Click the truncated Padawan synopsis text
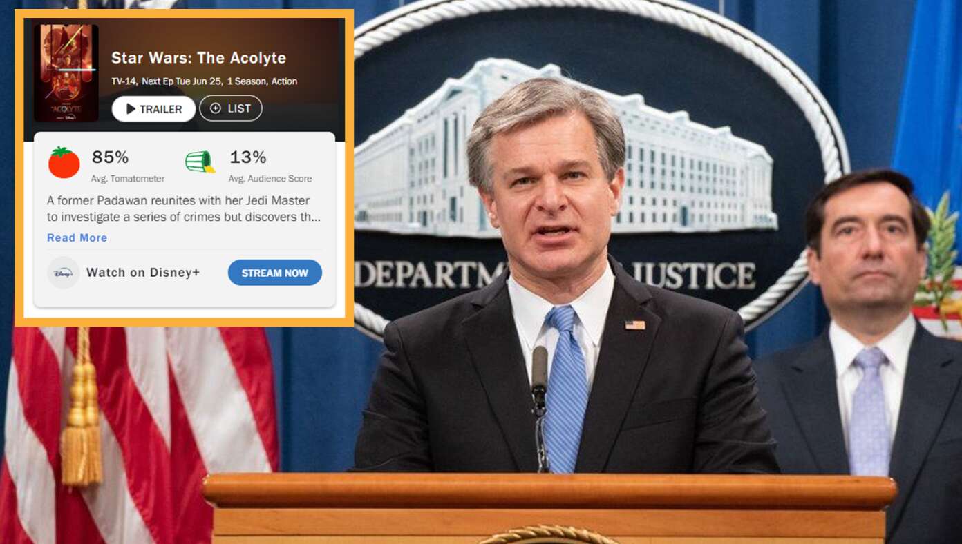This screenshot has height=544, width=962. point(184,208)
